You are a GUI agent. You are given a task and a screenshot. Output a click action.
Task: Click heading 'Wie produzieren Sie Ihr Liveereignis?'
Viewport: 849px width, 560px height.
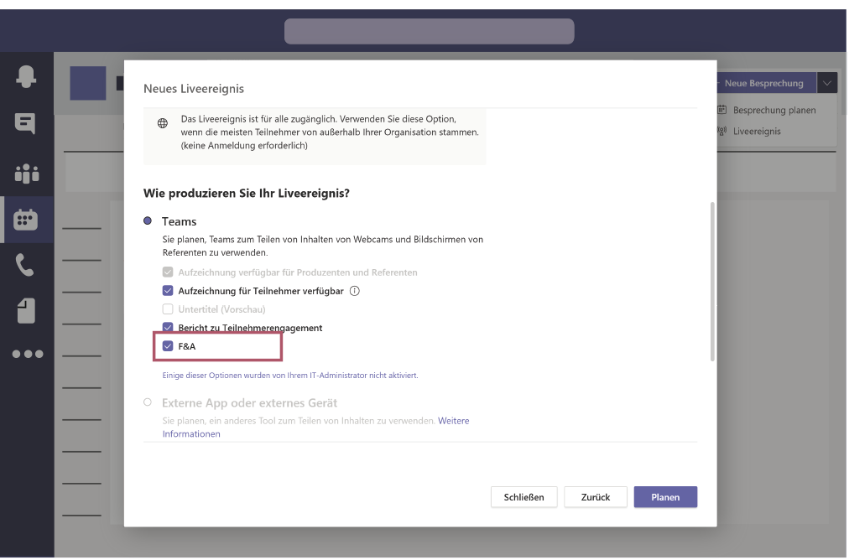coord(247,193)
